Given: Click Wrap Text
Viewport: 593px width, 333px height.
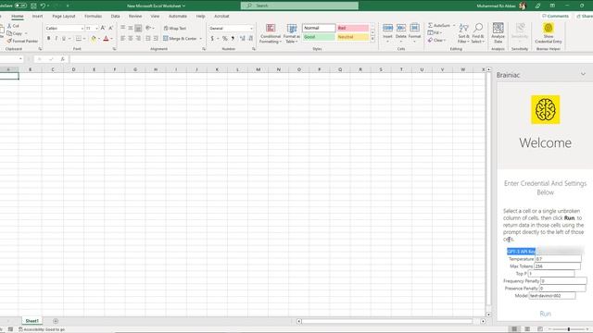Looking at the screenshot, I should [175, 29].
